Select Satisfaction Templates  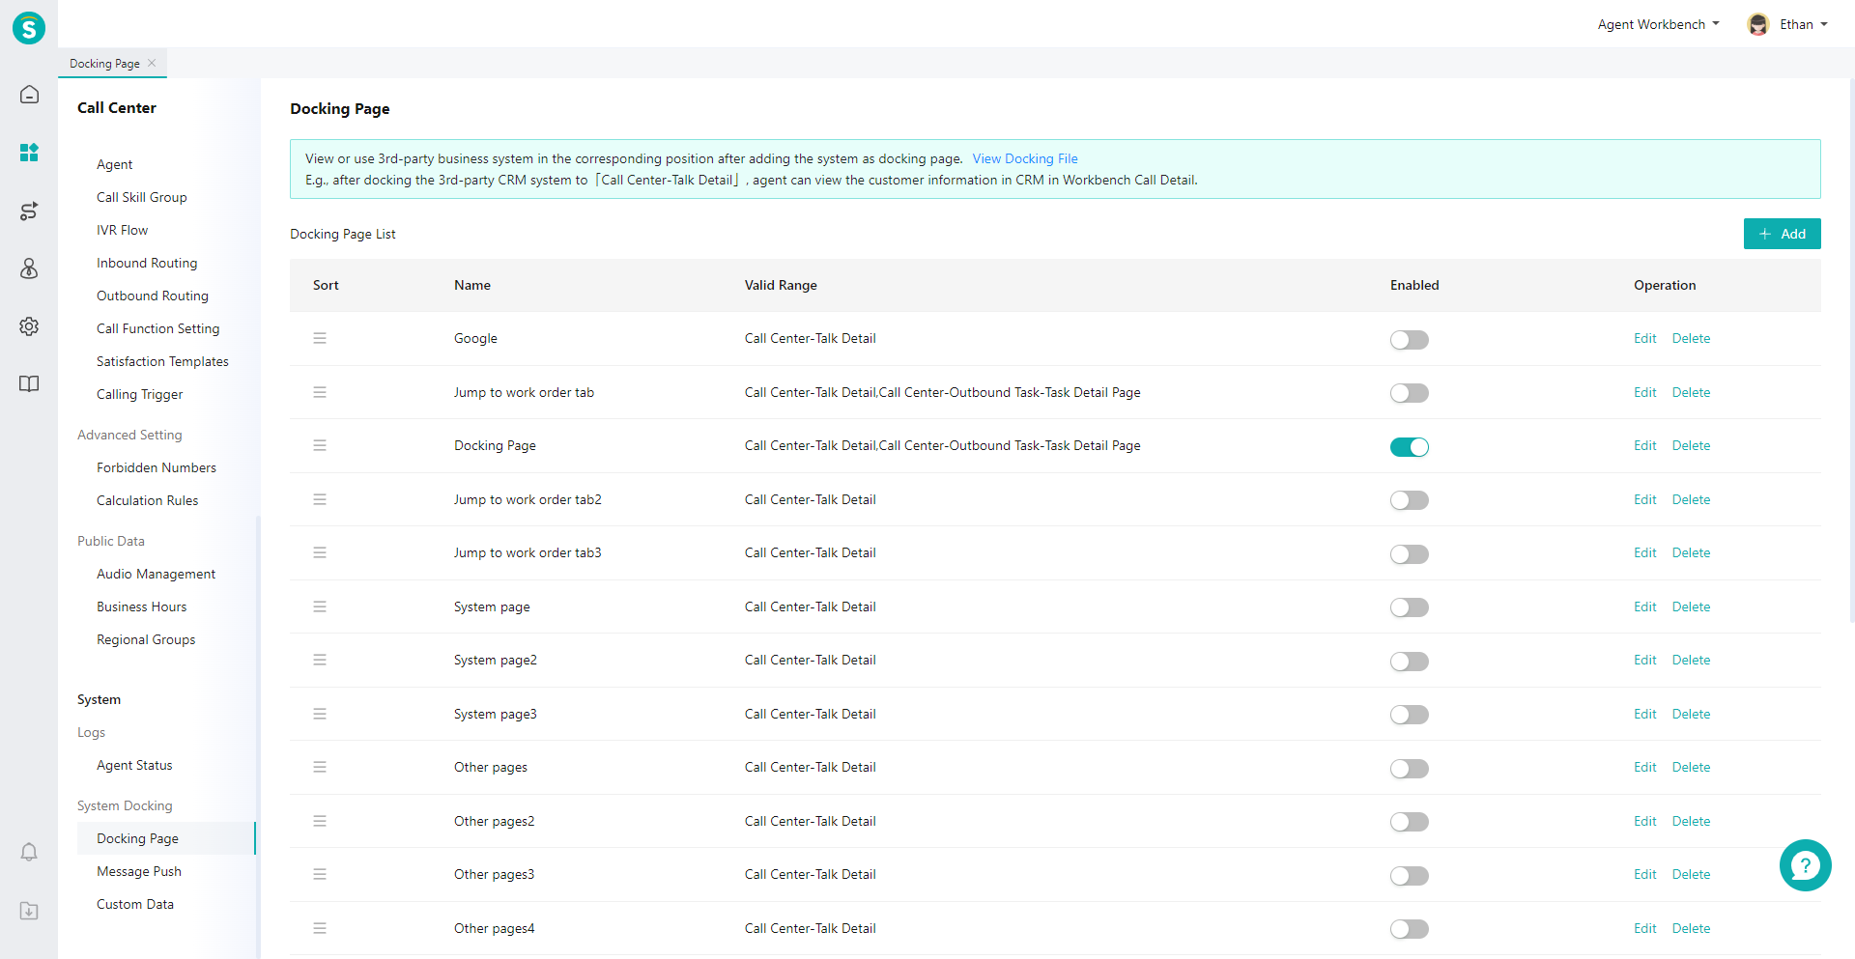click(x=162, y=361)
